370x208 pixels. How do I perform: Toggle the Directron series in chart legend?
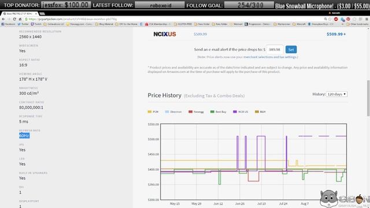point(173,112)
